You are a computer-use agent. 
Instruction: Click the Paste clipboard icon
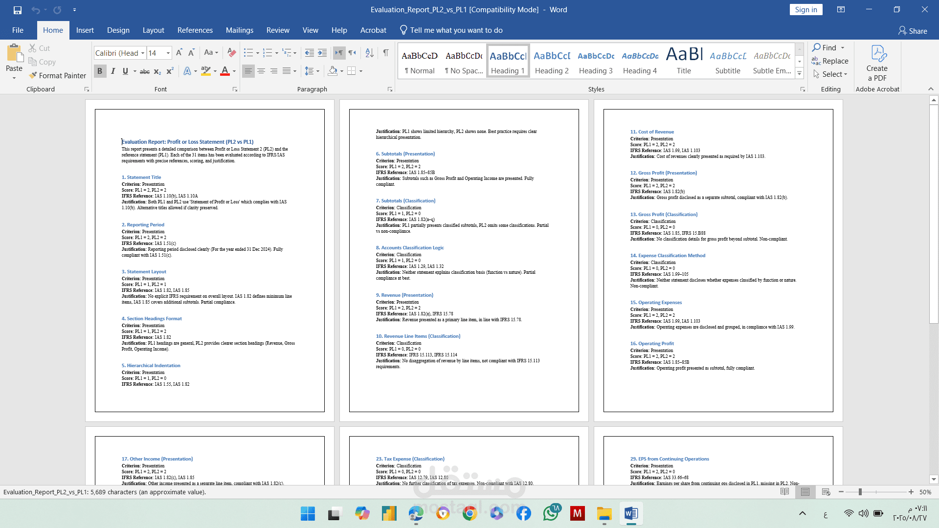pos(14,54)
